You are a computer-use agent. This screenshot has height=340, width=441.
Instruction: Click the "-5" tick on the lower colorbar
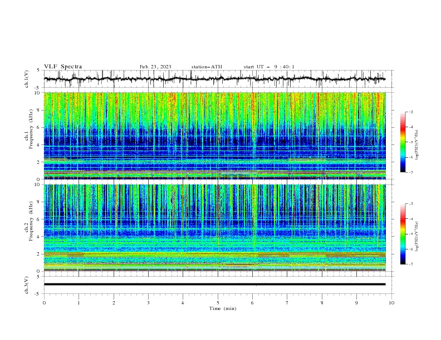click(x=410, y=234)
